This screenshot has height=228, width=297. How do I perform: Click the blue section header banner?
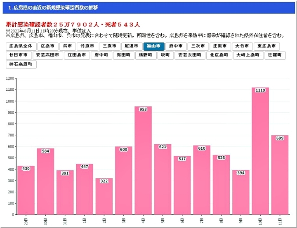click(148, 8)
